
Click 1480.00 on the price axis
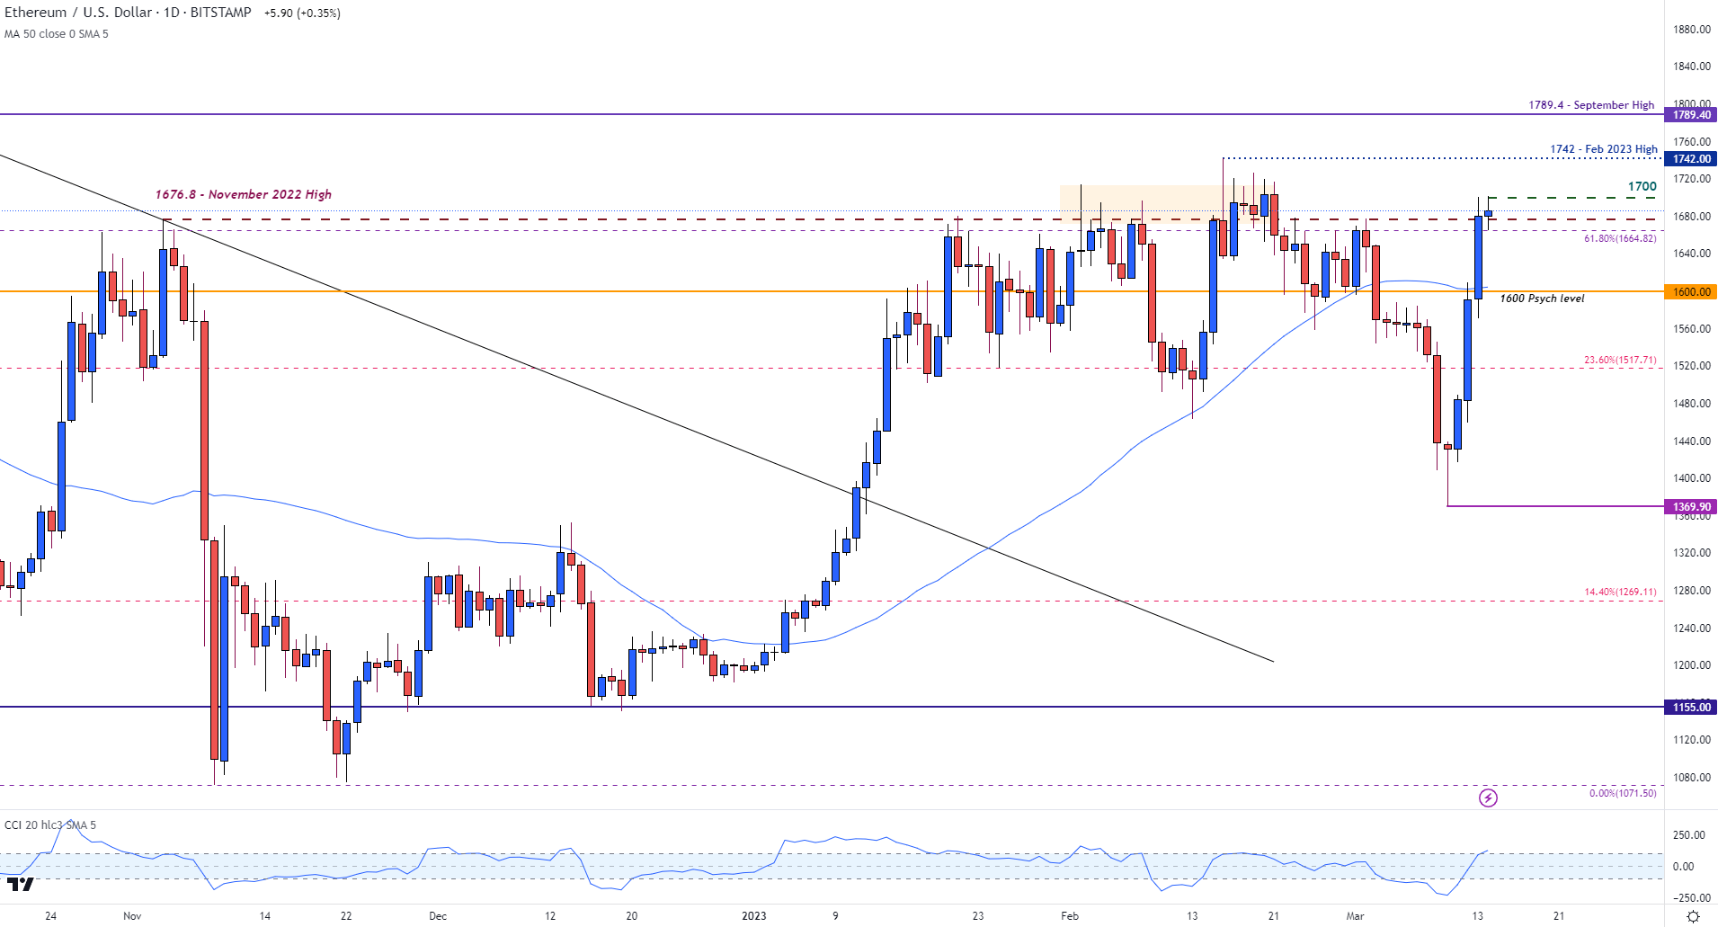[x=1691, y=404]
